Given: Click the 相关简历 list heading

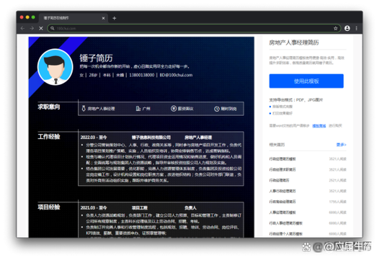Looking at the screenshot, I should click(x=277, y=145).
